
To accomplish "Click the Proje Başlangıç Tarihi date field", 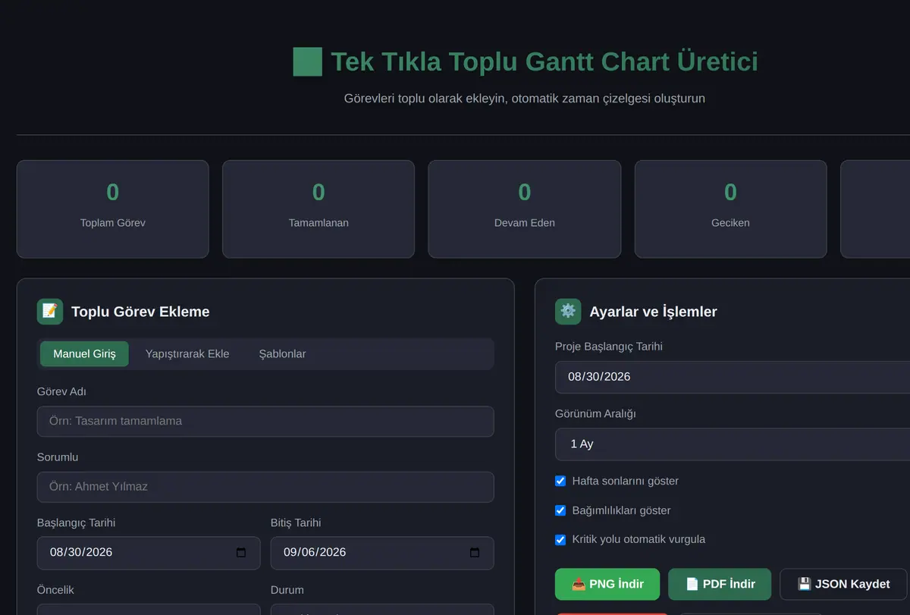I will point(733,377).
